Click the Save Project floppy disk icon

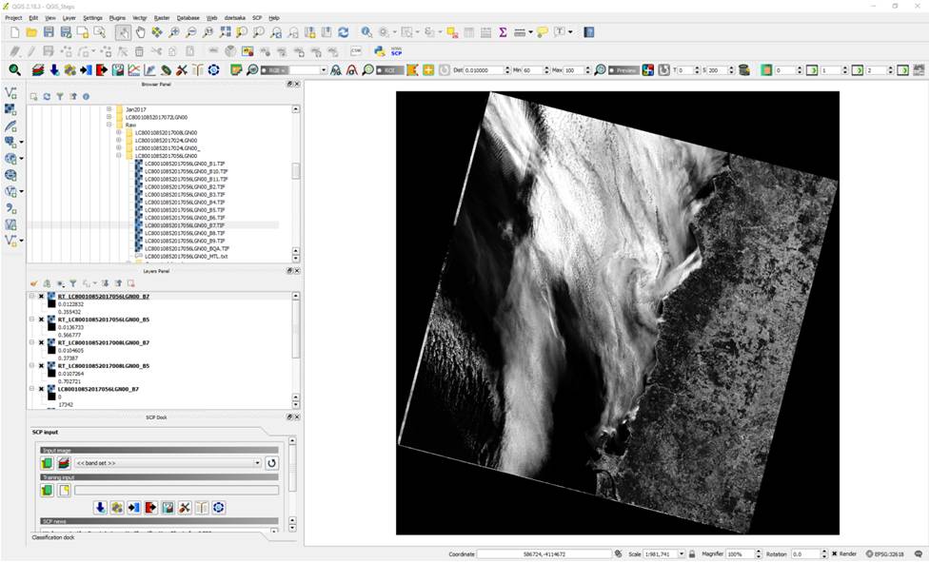pyautogui.click(x=49, y=32)
